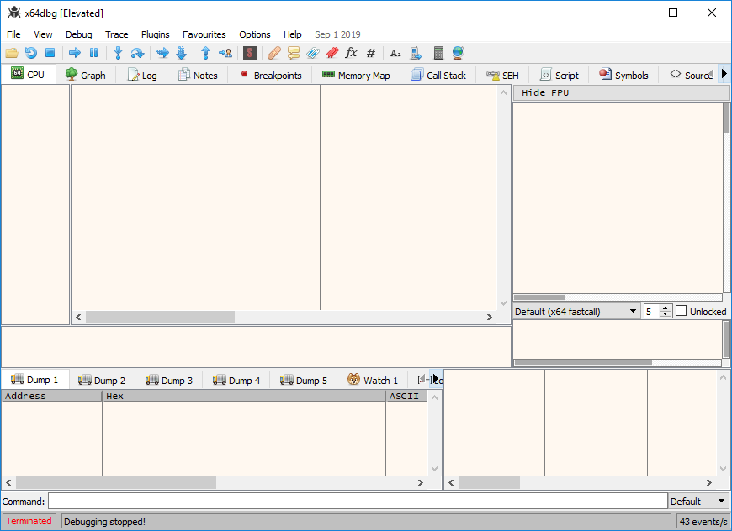The image size is (732, 531).
Task: Click the Trace Into toolbar icon
Action: tap(162, 53)
